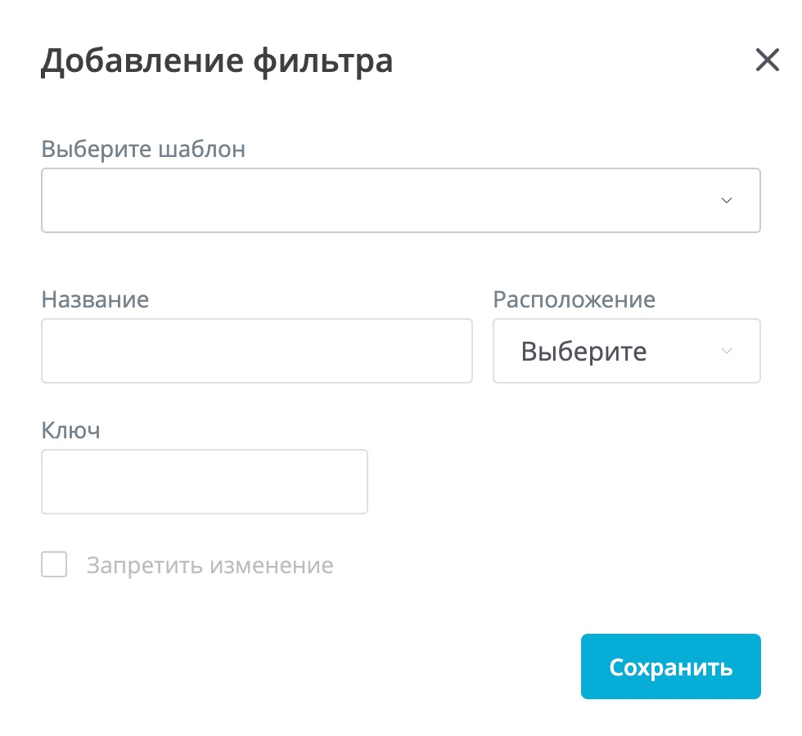Toggle the Запретить изменение checkbox
Image resolution: width=802 pixels, height=736 pixels.
point(54,565)
